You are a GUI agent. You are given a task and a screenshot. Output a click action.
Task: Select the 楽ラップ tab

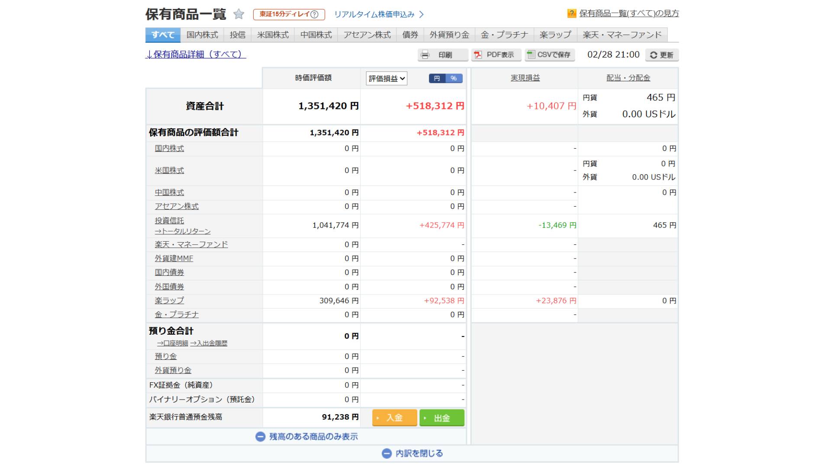click(556, 35)
